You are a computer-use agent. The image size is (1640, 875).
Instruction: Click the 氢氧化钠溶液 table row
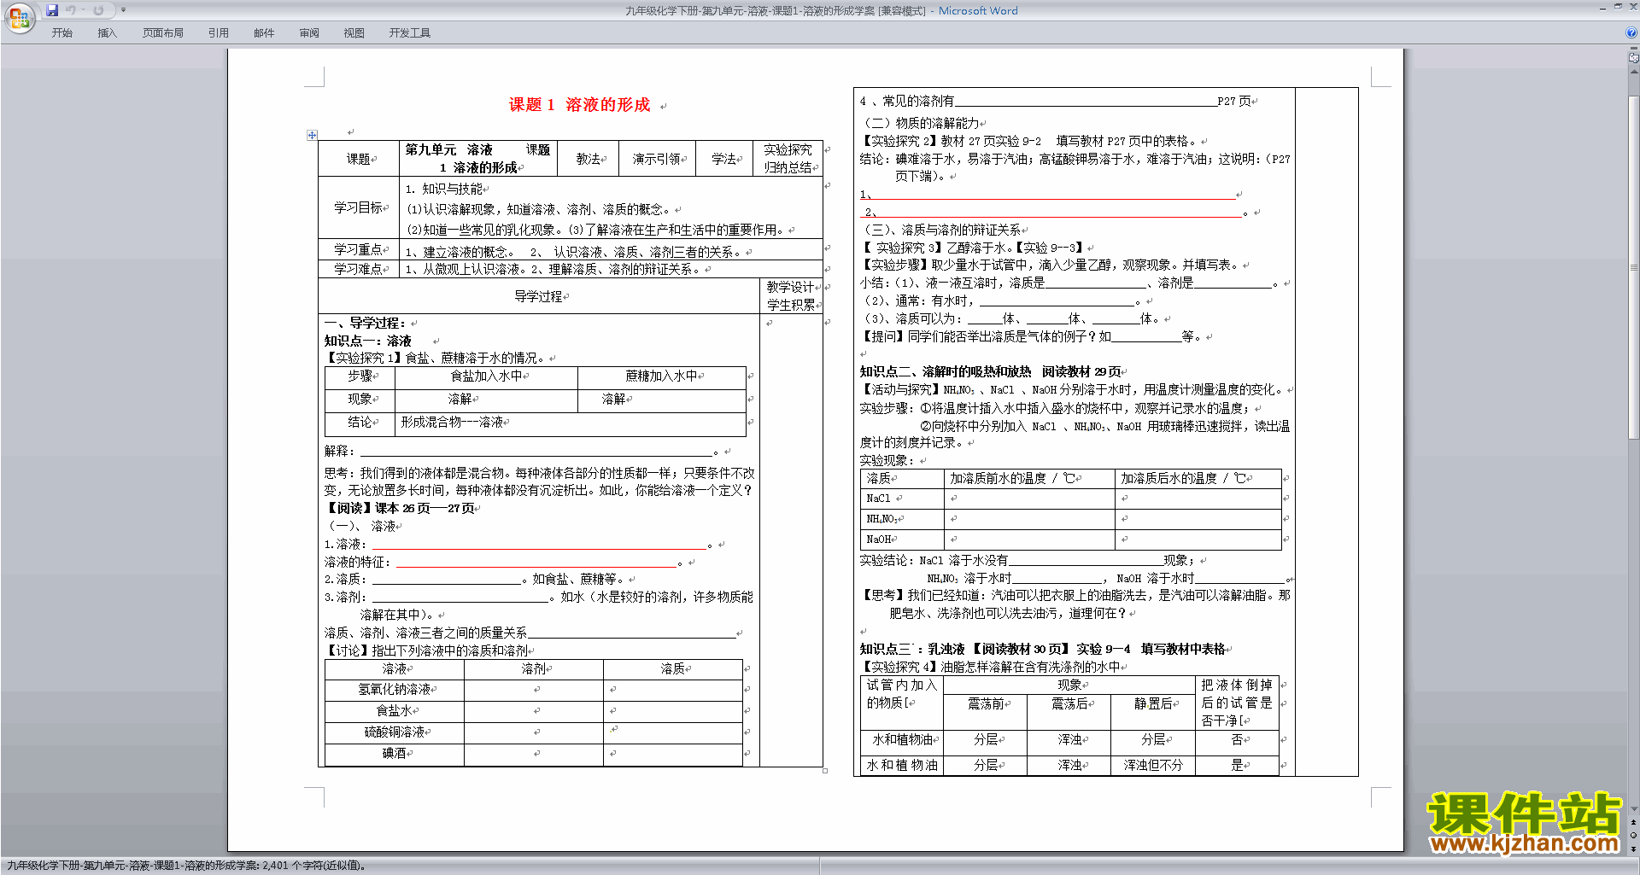[534, 690]
